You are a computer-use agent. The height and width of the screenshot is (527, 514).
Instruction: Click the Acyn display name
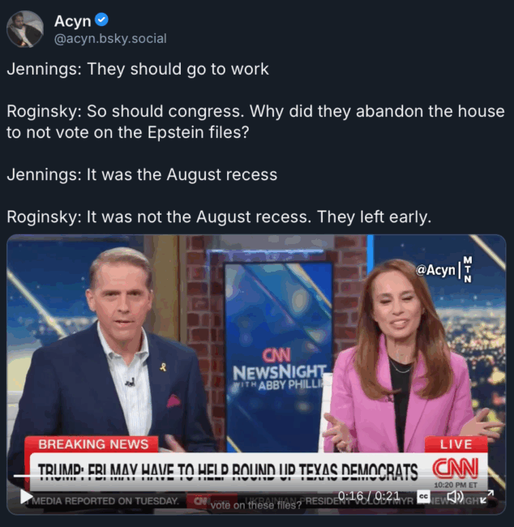72,21
